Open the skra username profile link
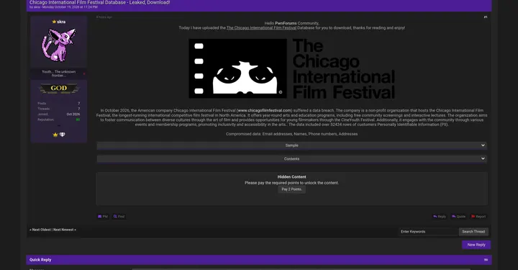Screen dimensions: 518x270 point(61,22)
